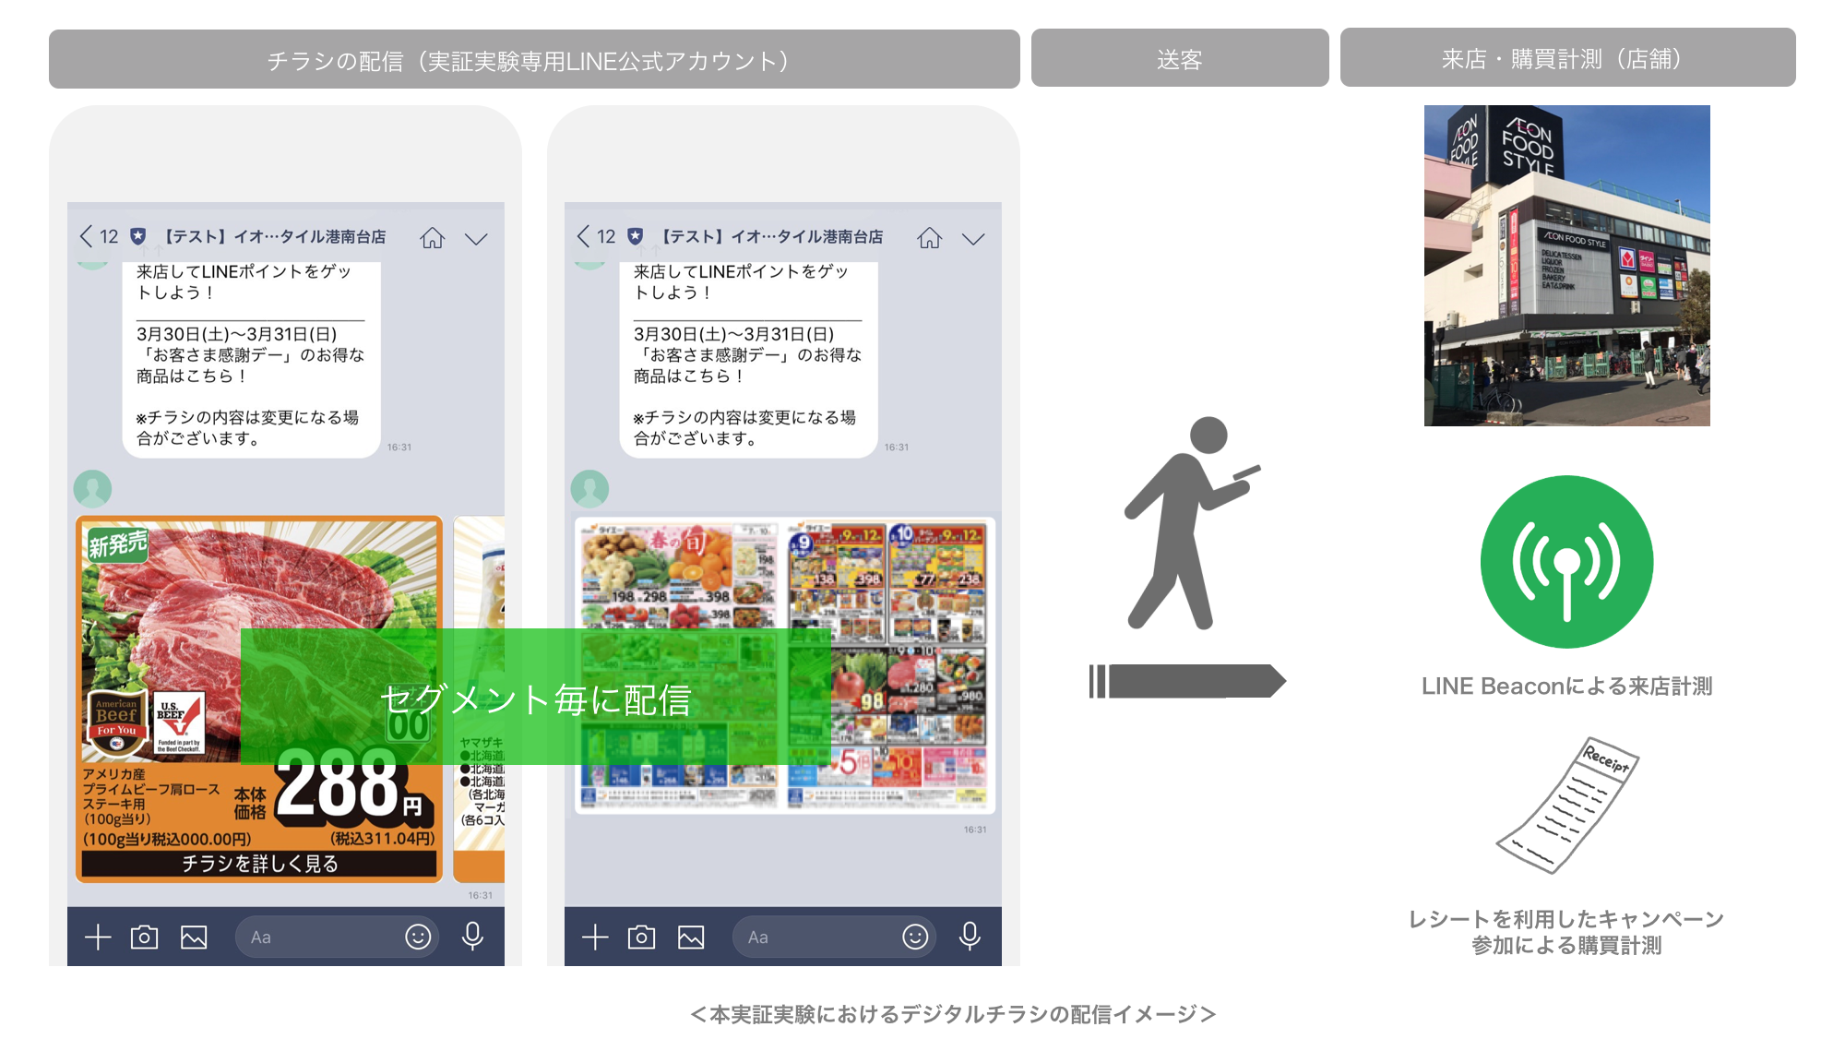Viewport: 1845px width, 1039px height.
Task: Open camera in left phone chat bar
Action: 144,937
